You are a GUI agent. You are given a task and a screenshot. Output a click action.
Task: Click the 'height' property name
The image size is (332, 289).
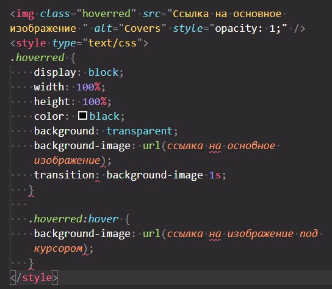pos(52,102)
